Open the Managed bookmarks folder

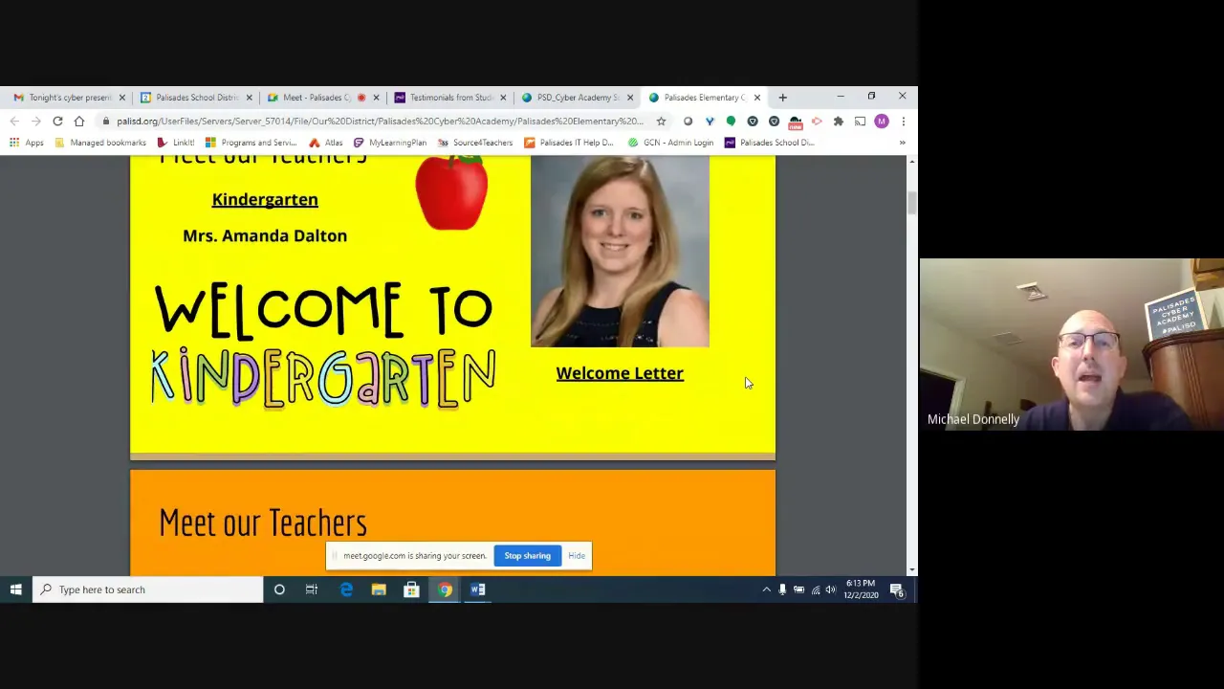[100, 143]
